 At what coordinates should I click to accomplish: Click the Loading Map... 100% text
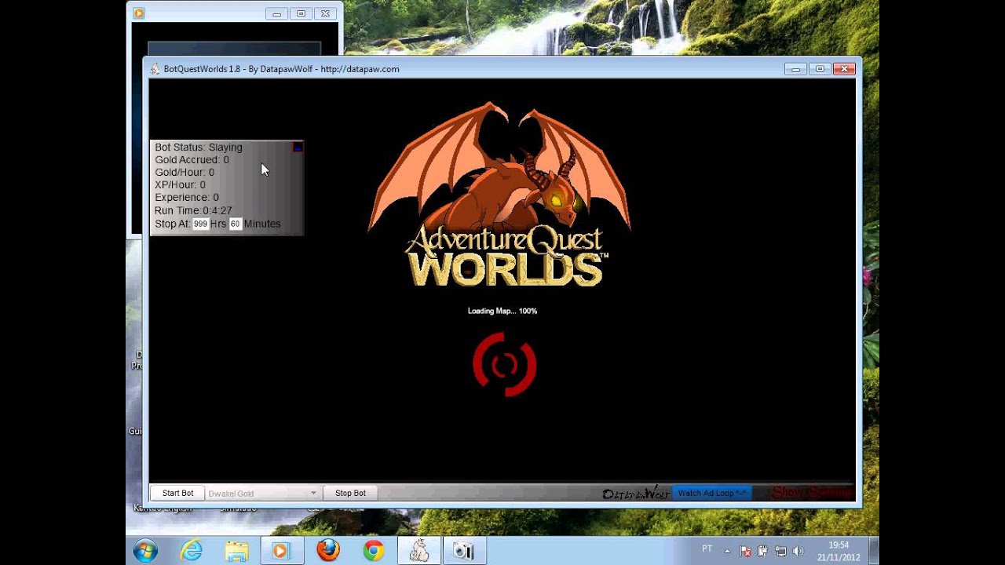[x=502, y=311]
